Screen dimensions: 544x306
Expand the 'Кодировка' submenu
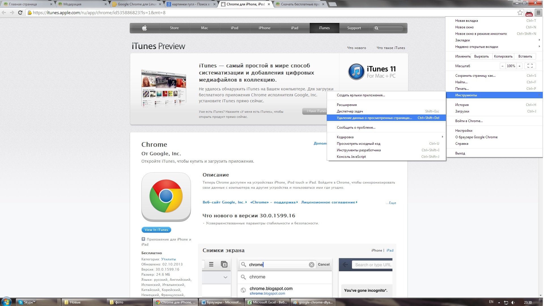click(386, 137)
